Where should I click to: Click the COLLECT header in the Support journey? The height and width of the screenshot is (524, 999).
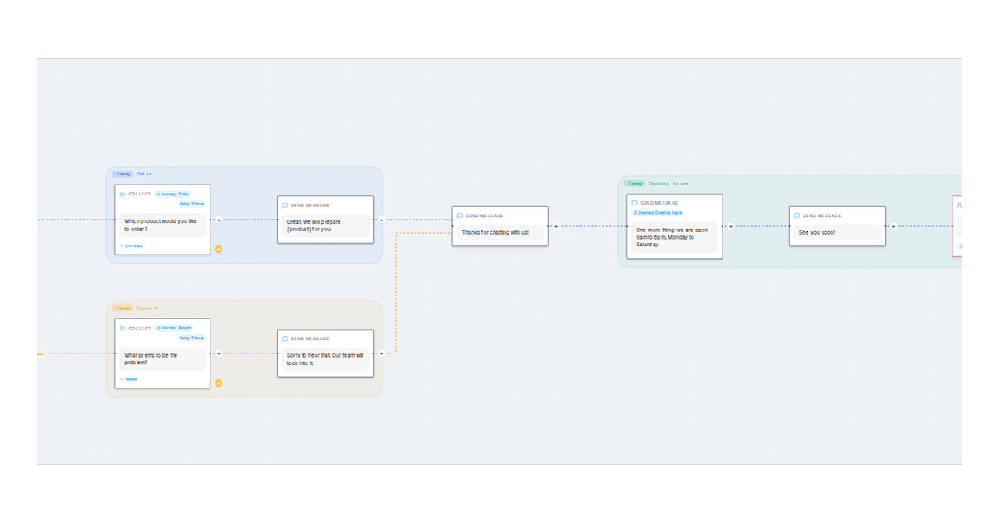140,329
